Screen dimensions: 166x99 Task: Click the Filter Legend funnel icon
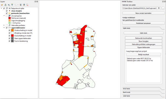[12, 5]
